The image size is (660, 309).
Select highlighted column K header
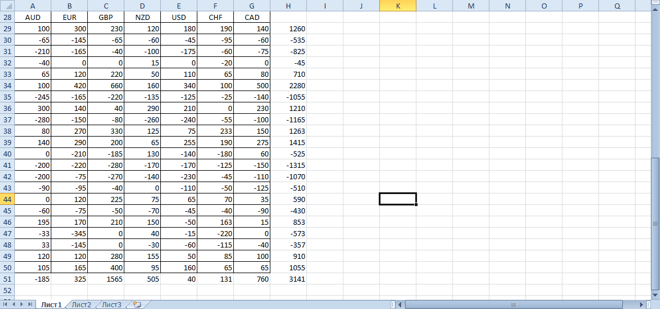(398, 6)
